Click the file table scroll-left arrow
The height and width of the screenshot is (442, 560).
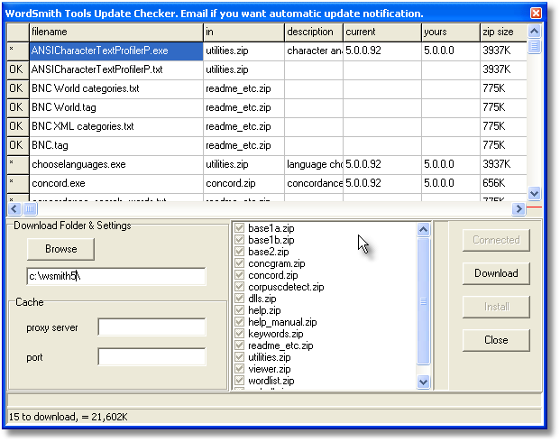14,208
